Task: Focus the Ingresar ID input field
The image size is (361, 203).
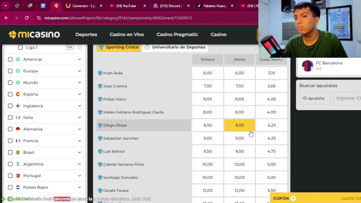Action: point(347,98)
